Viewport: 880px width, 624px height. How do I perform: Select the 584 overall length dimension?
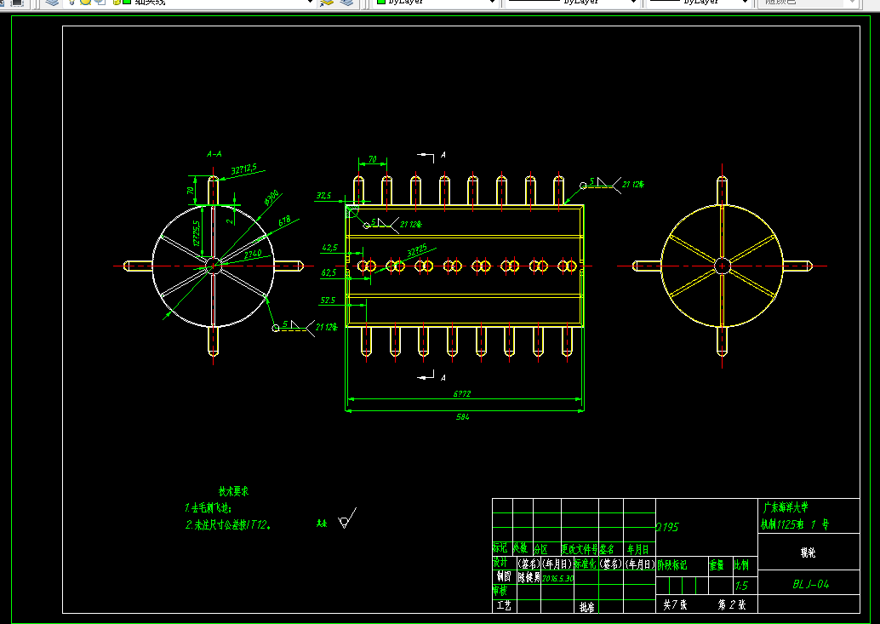click(463, 416)
